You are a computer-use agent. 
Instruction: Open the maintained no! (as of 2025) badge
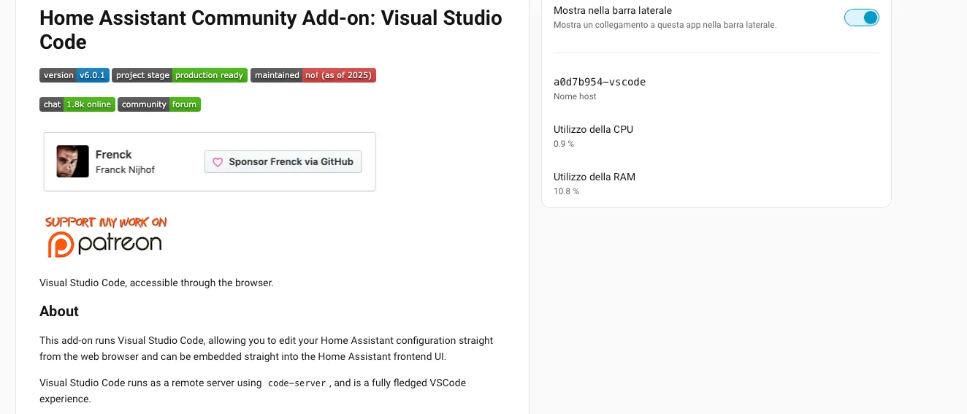click(313, 75)
